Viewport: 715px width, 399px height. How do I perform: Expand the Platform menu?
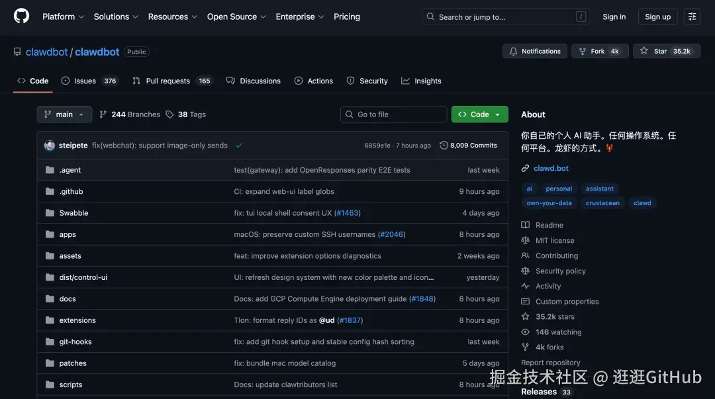coord(63,17)
